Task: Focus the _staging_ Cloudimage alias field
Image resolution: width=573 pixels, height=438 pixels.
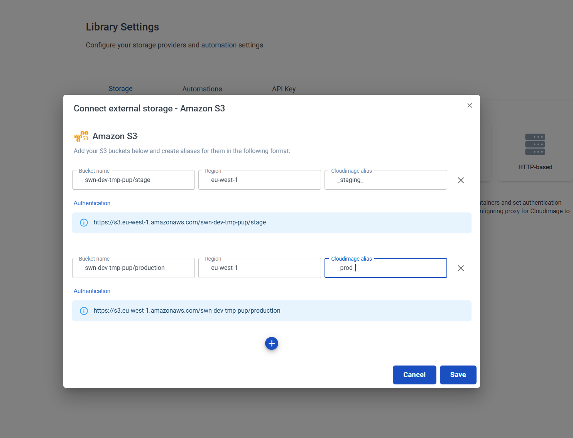Action: (385, 180)
